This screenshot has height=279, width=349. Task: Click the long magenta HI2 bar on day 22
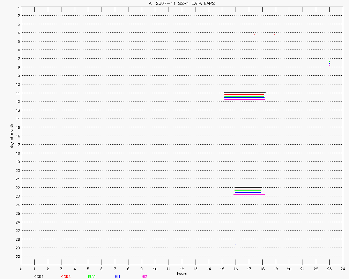pos(249,194)
